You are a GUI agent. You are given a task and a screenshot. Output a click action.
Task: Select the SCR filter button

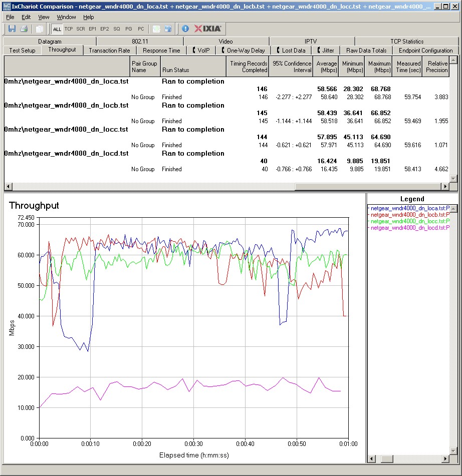click(81, 29)
